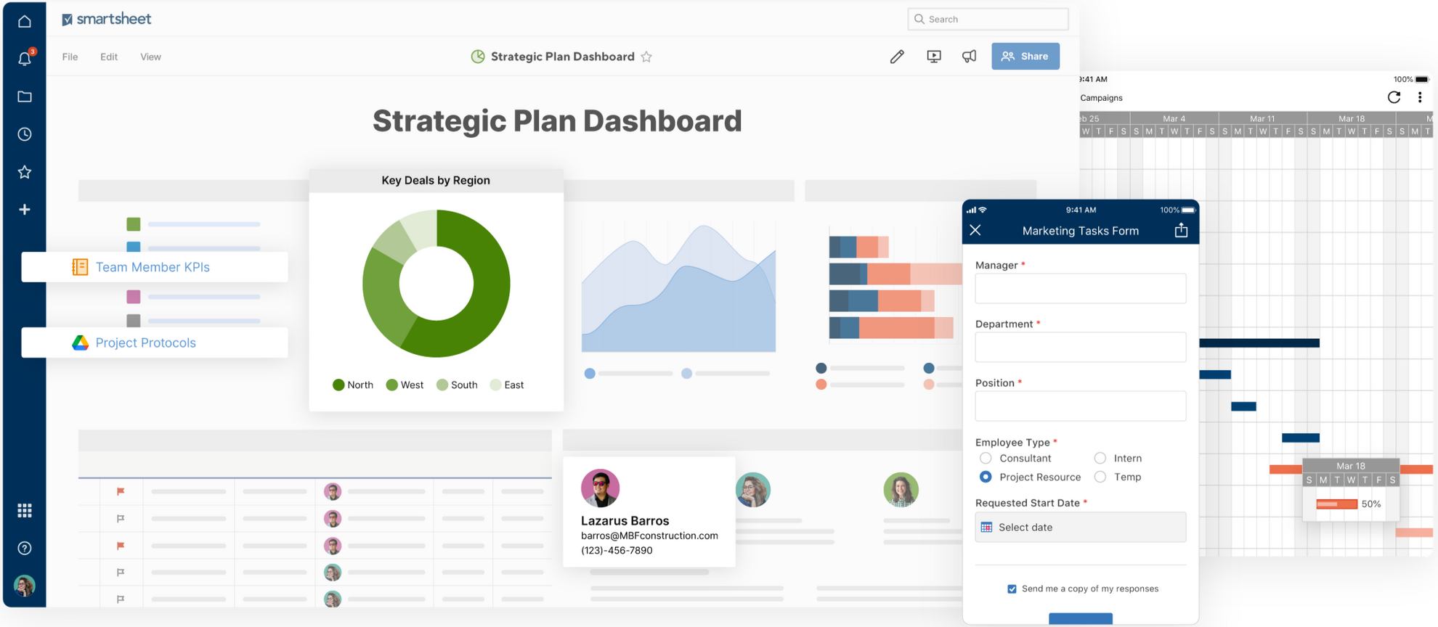Open the File menu
The width and height of the screenshot is (1438, 627).
[70, 57]
